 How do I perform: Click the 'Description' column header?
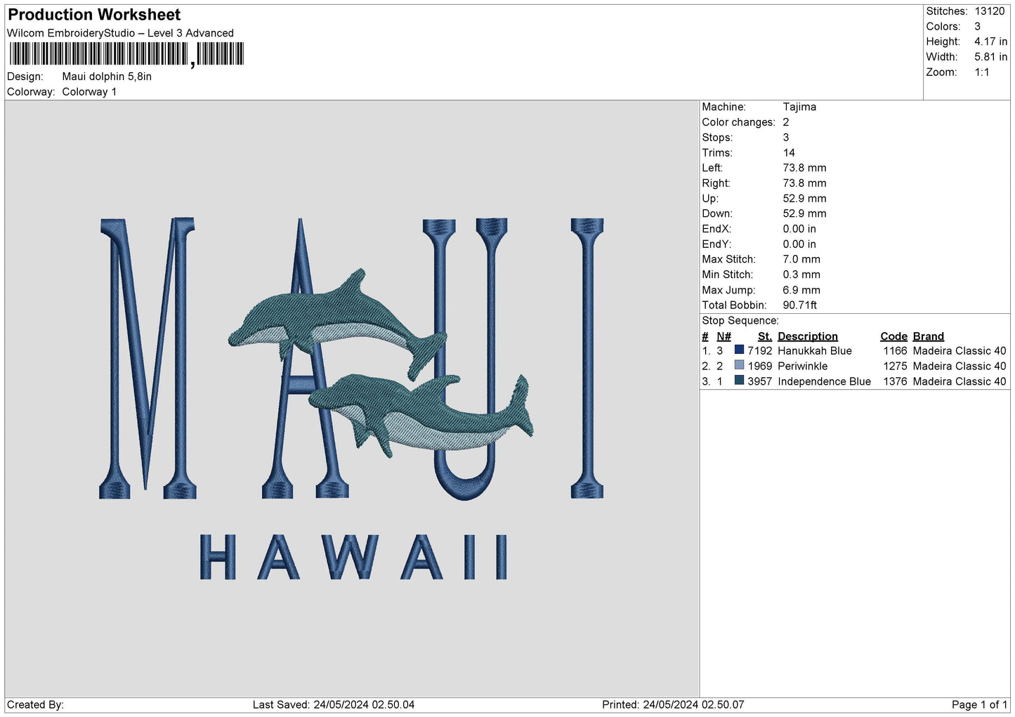tap(808, 336)
